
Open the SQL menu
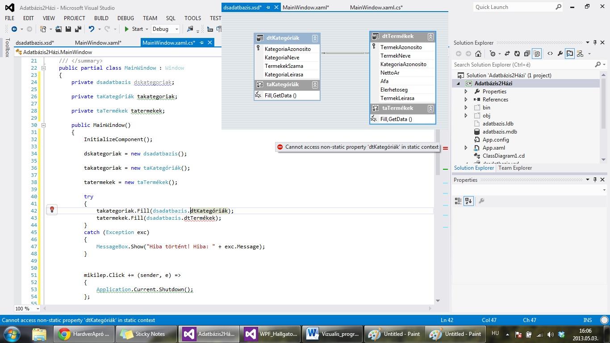coord(171,18)
